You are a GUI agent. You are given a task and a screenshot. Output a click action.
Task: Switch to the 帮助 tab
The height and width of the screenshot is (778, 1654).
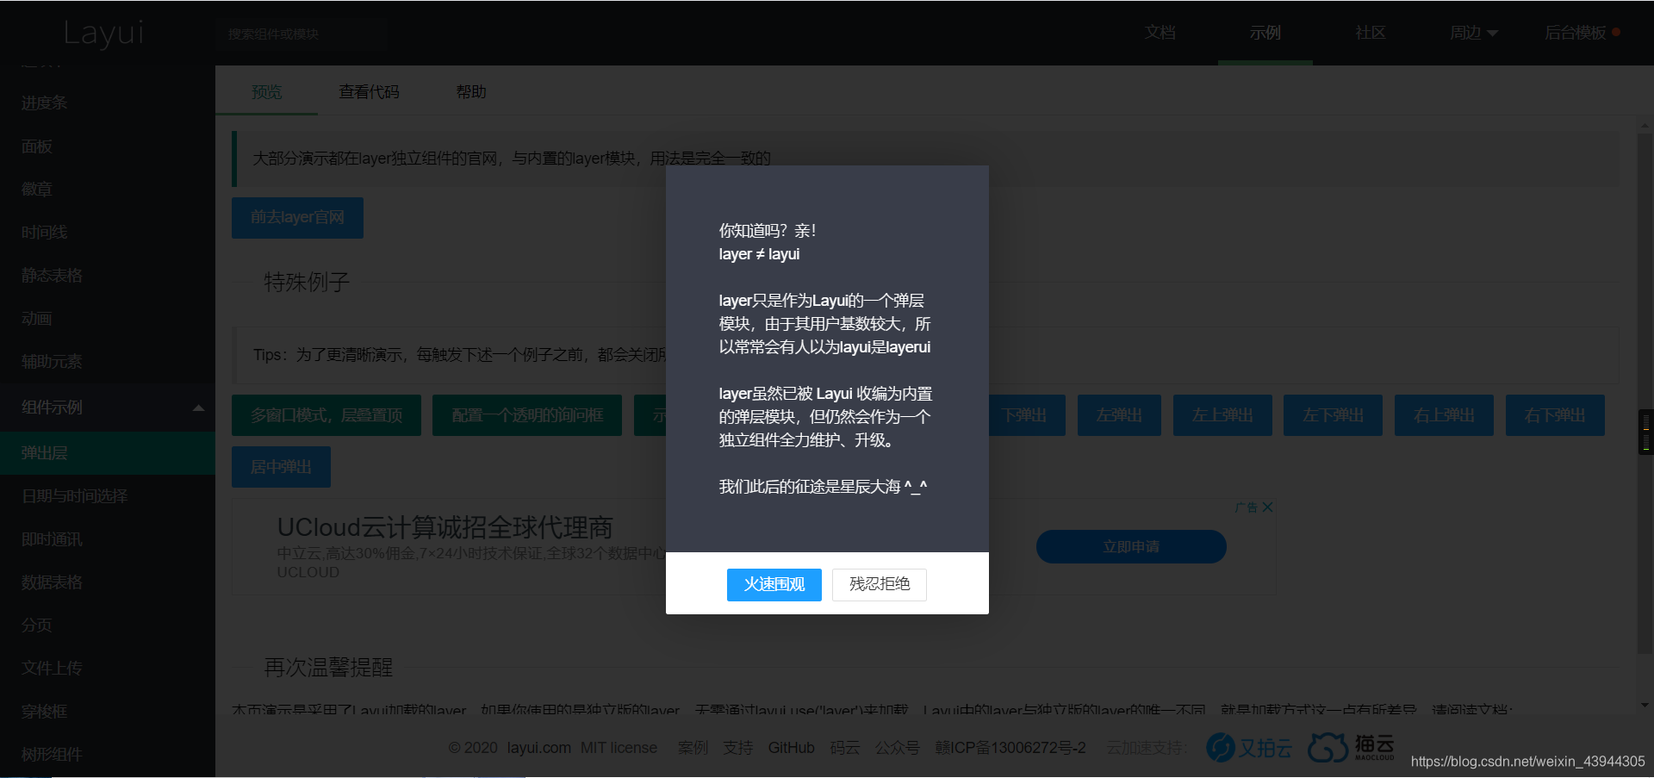471,91
